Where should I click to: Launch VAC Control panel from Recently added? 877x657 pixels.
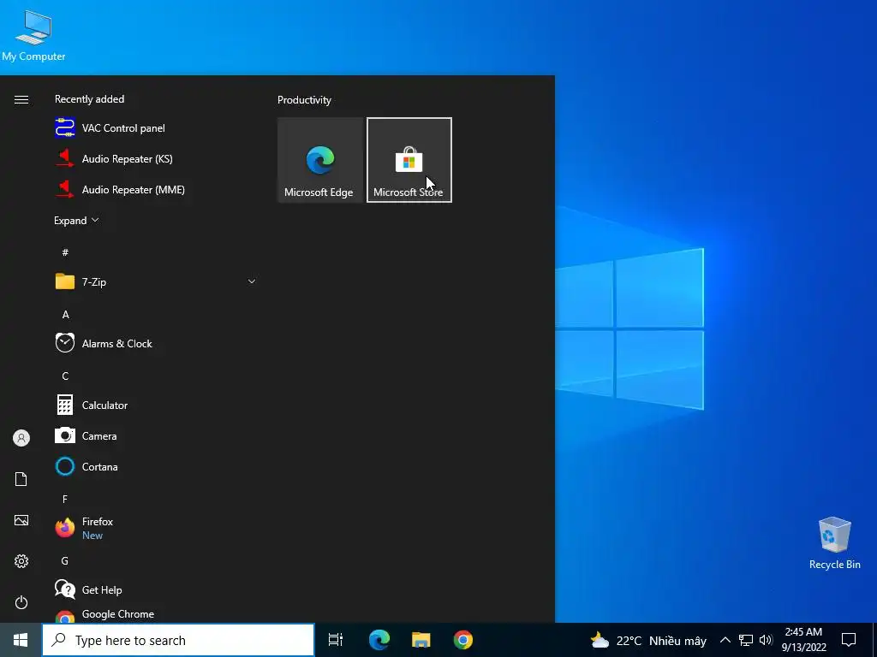pyautogui.click(x=155, y=128)
